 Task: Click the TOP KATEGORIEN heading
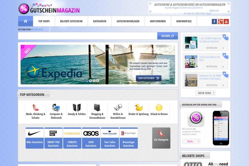click(x=32, y=95)
